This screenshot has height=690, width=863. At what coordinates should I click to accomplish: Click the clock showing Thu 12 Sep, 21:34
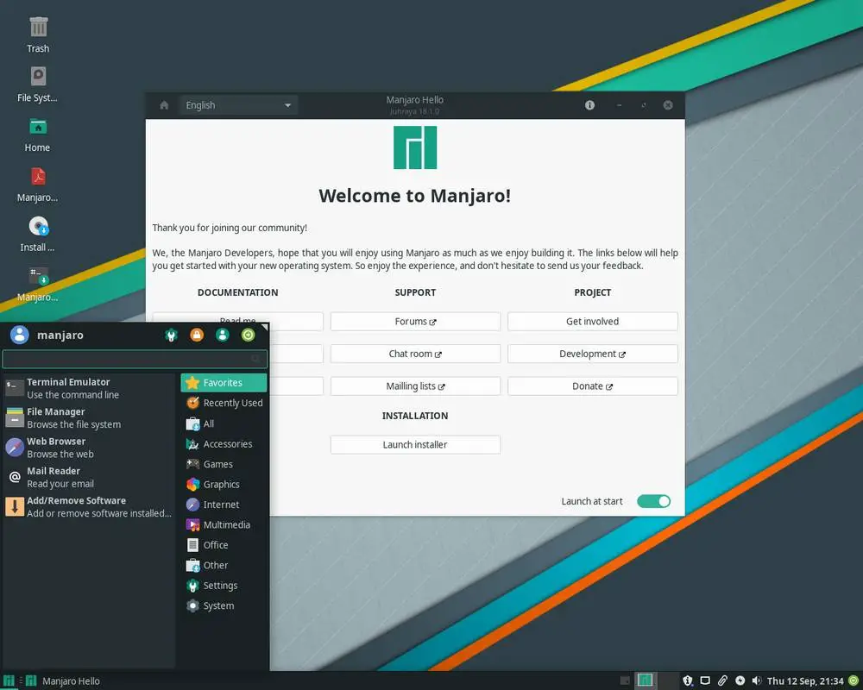804,681
